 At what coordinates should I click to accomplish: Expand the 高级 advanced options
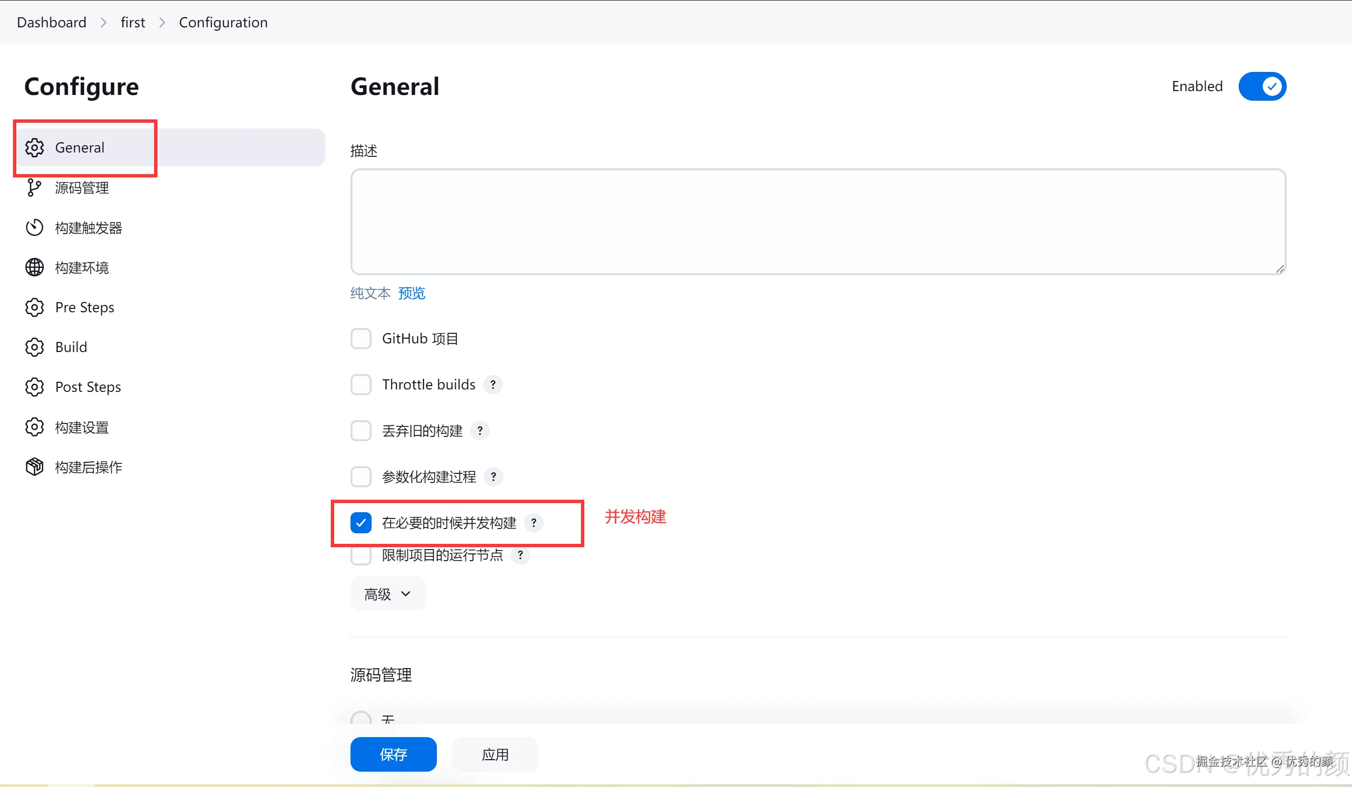(387, 594)
